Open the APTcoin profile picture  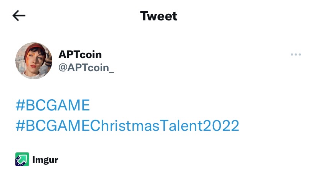point(34,61)
